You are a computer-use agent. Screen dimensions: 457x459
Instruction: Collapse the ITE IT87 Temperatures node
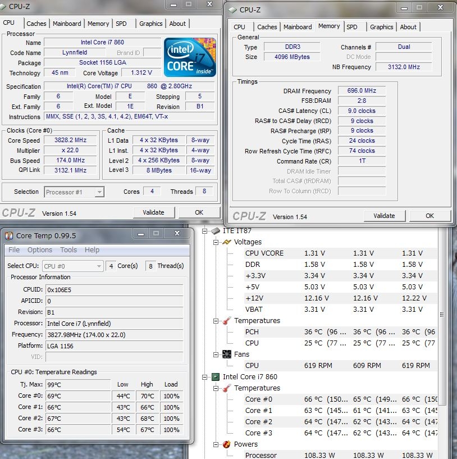tap(216, 321)
